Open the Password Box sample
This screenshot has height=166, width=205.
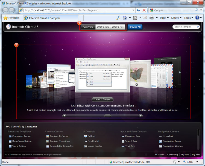click(131, 136)
